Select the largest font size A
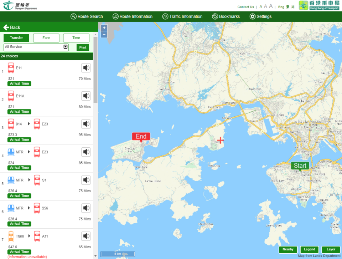Screen dimensions: 342x259 [271, 6]
